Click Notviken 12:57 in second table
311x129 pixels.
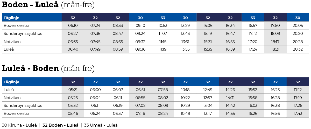tap(208, 98)
